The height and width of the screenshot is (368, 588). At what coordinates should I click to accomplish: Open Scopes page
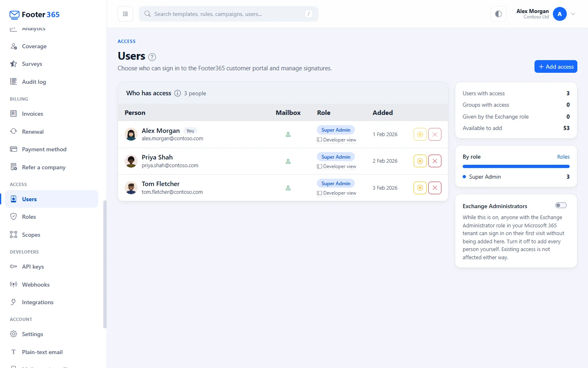tap(52, 235)
